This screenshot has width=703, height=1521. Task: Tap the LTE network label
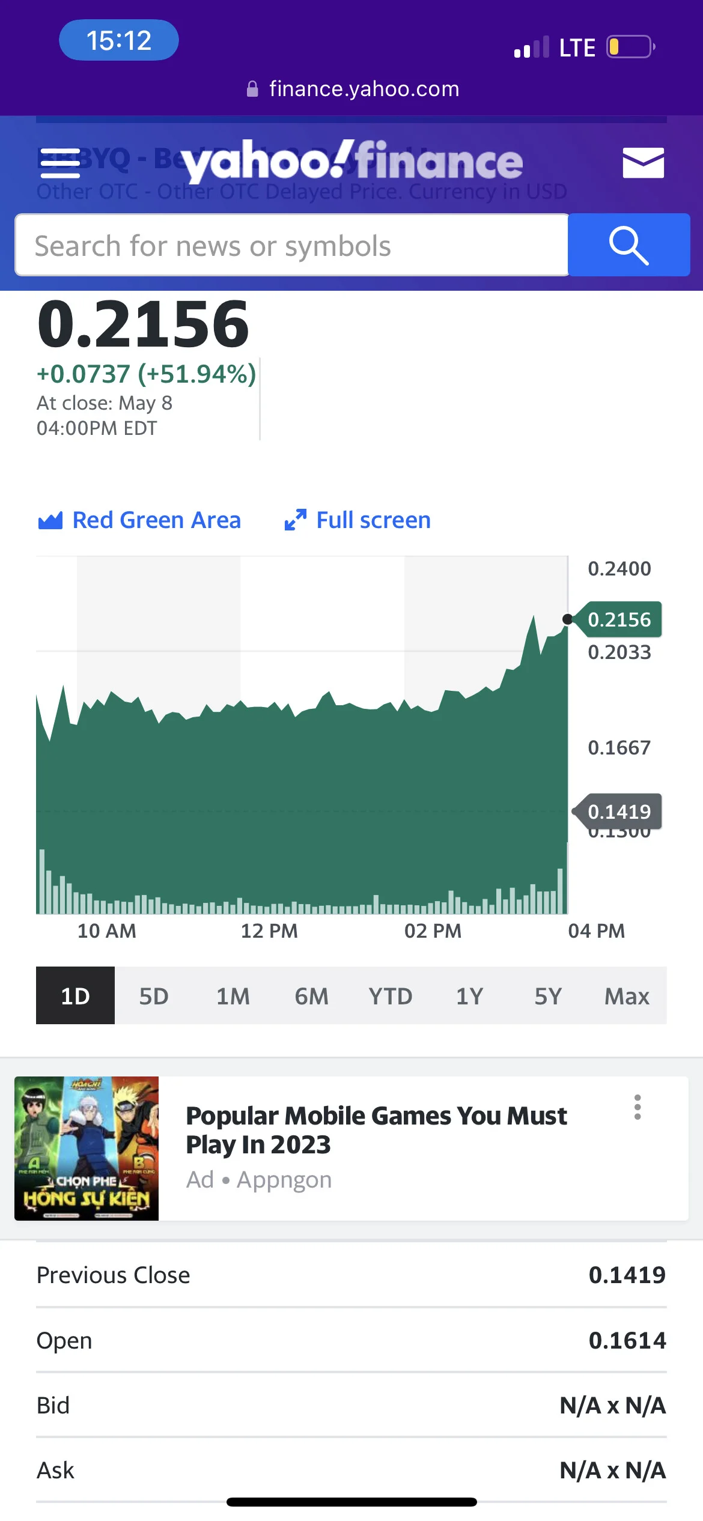tap(577, 47)
